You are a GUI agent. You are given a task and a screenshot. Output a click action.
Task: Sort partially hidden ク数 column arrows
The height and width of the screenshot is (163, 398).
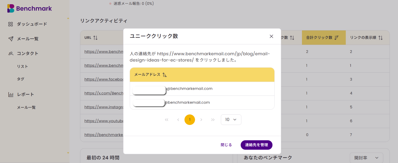pyautogui.click(x=292, y=38)
